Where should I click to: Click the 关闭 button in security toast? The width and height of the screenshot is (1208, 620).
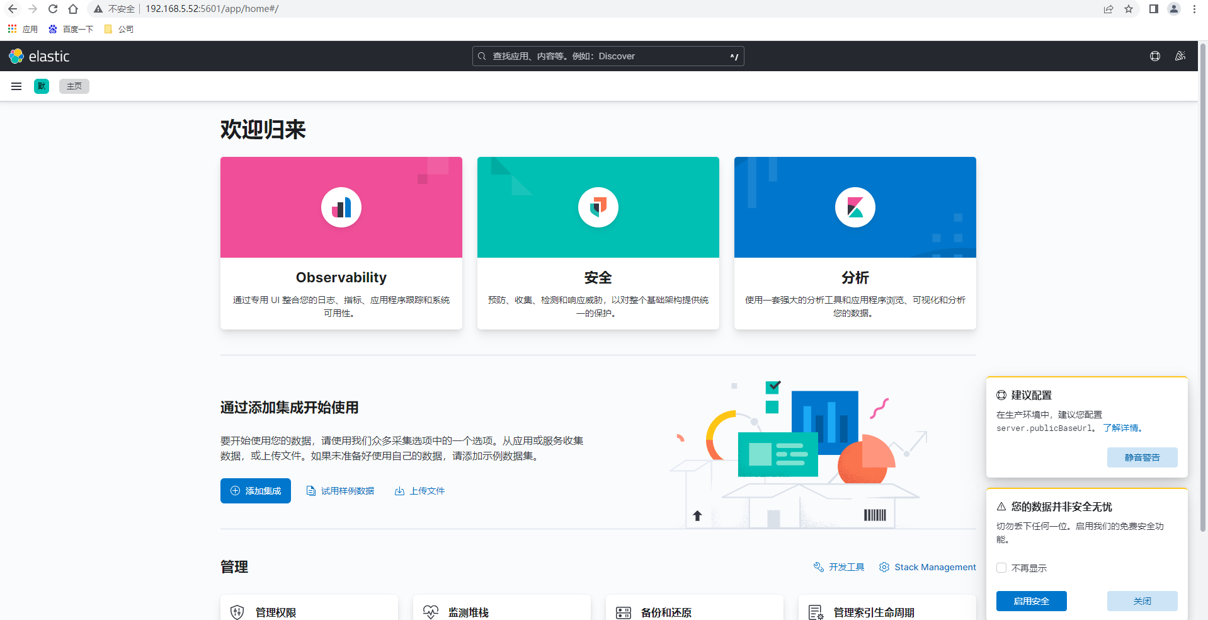[x=1142, y=601]
